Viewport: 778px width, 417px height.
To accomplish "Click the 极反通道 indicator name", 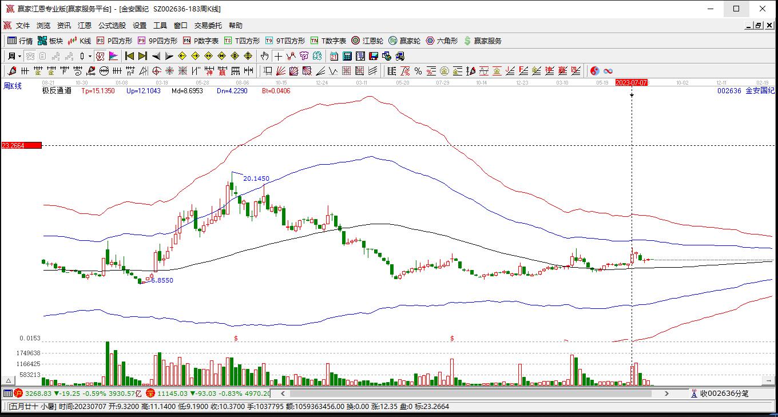I will [x=57, y=90].
